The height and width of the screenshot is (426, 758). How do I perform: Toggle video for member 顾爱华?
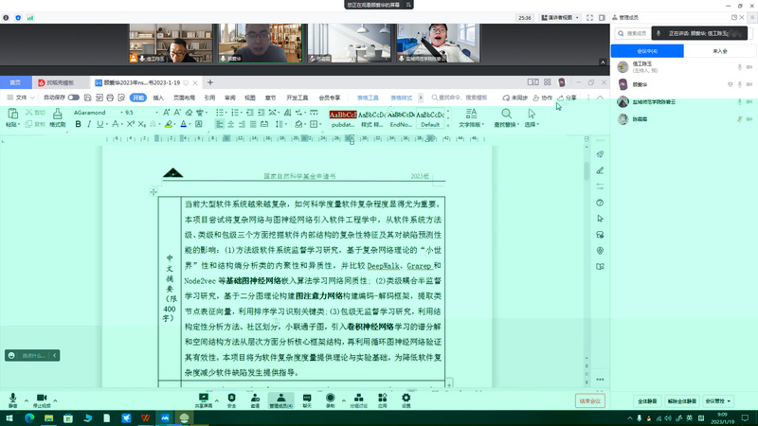coord(749,84)
